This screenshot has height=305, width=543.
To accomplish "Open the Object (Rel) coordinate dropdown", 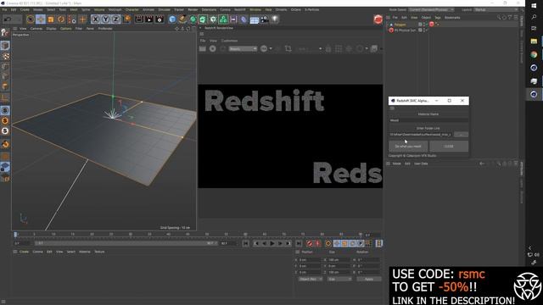I will (x=311, y=279).
